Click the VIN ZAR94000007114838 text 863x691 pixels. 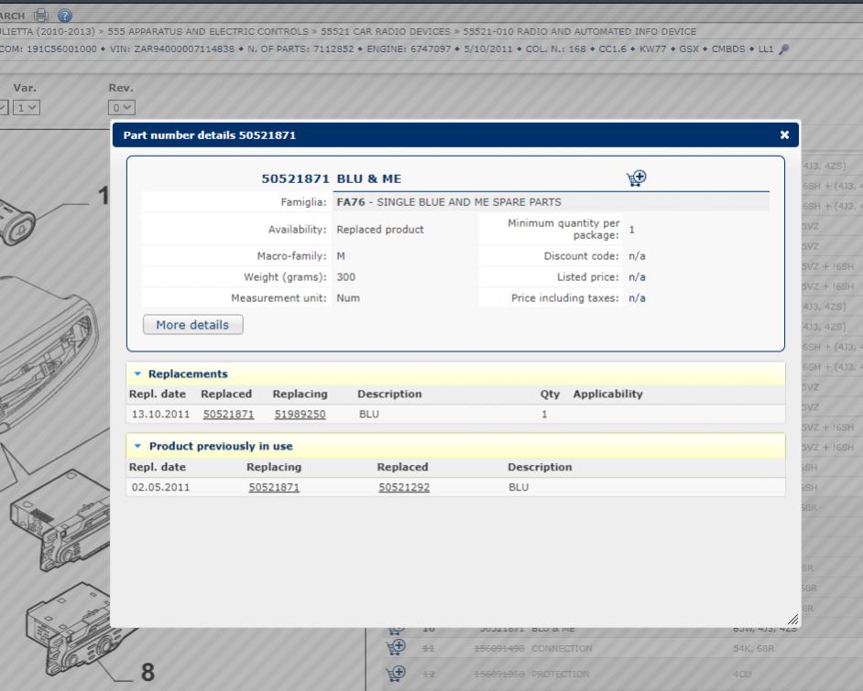tap(171, 49)
